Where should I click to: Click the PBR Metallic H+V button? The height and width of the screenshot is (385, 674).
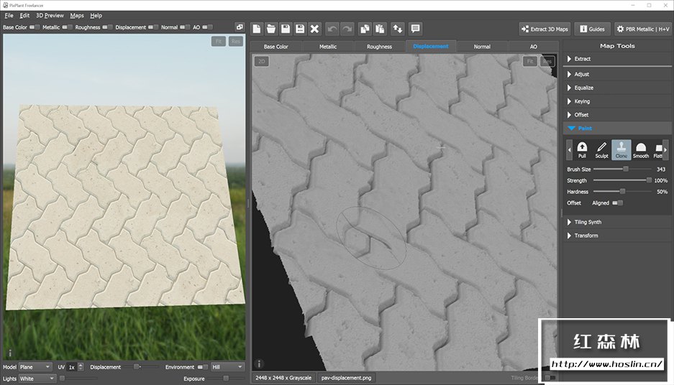tap(643, 29)
